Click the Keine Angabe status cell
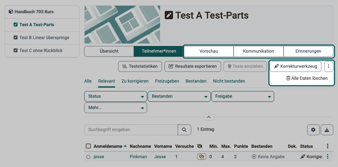Image resolution: width=338 pixels, height=167 pixels. [x=268, y=157]
